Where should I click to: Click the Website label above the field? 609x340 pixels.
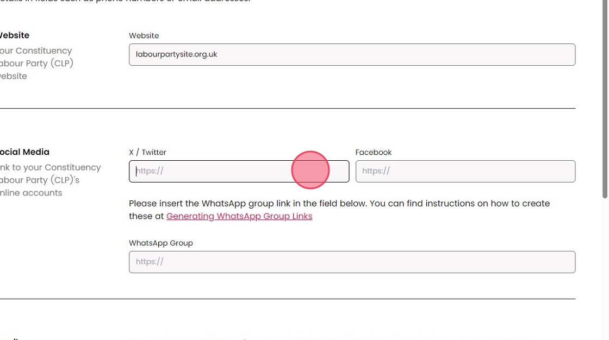[144, 36]
